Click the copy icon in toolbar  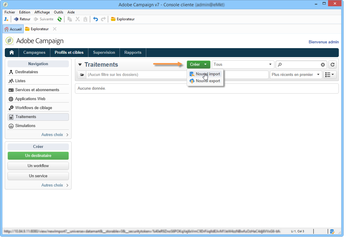point(70,19)
